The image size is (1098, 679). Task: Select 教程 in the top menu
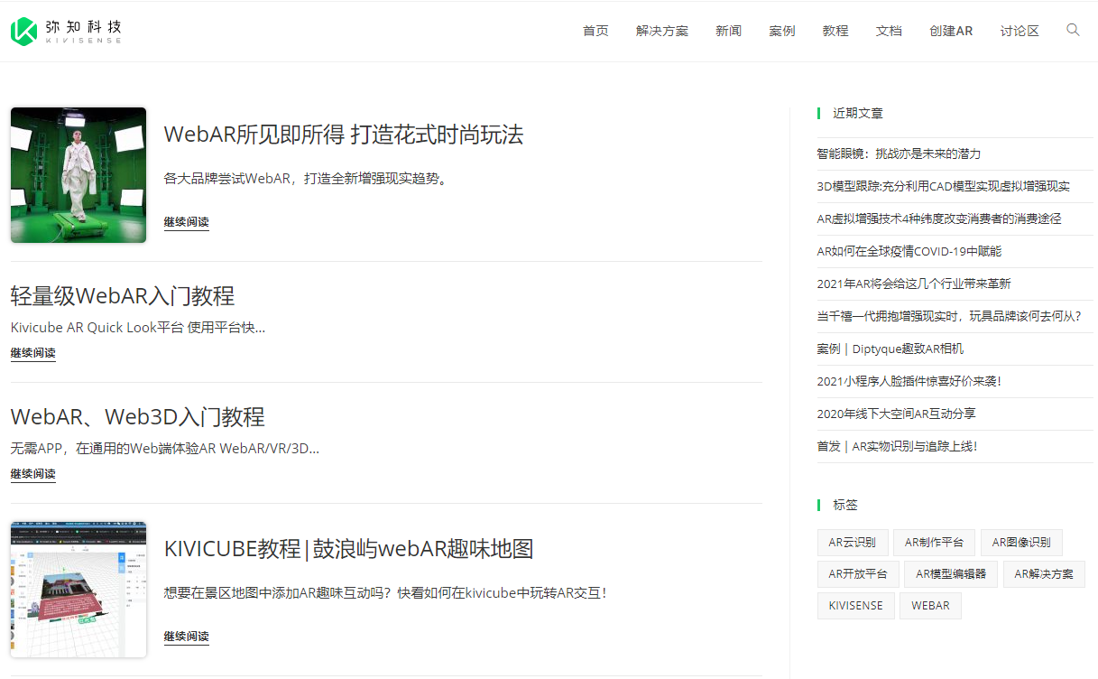835,31
